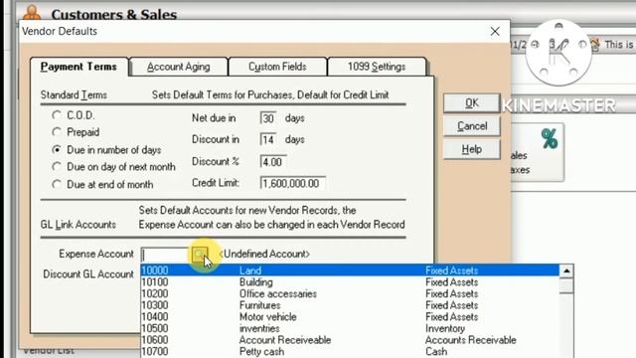This screenshot has width=636, height=358.
Task: Click the Net due in days field
Action: click(268, 118)
